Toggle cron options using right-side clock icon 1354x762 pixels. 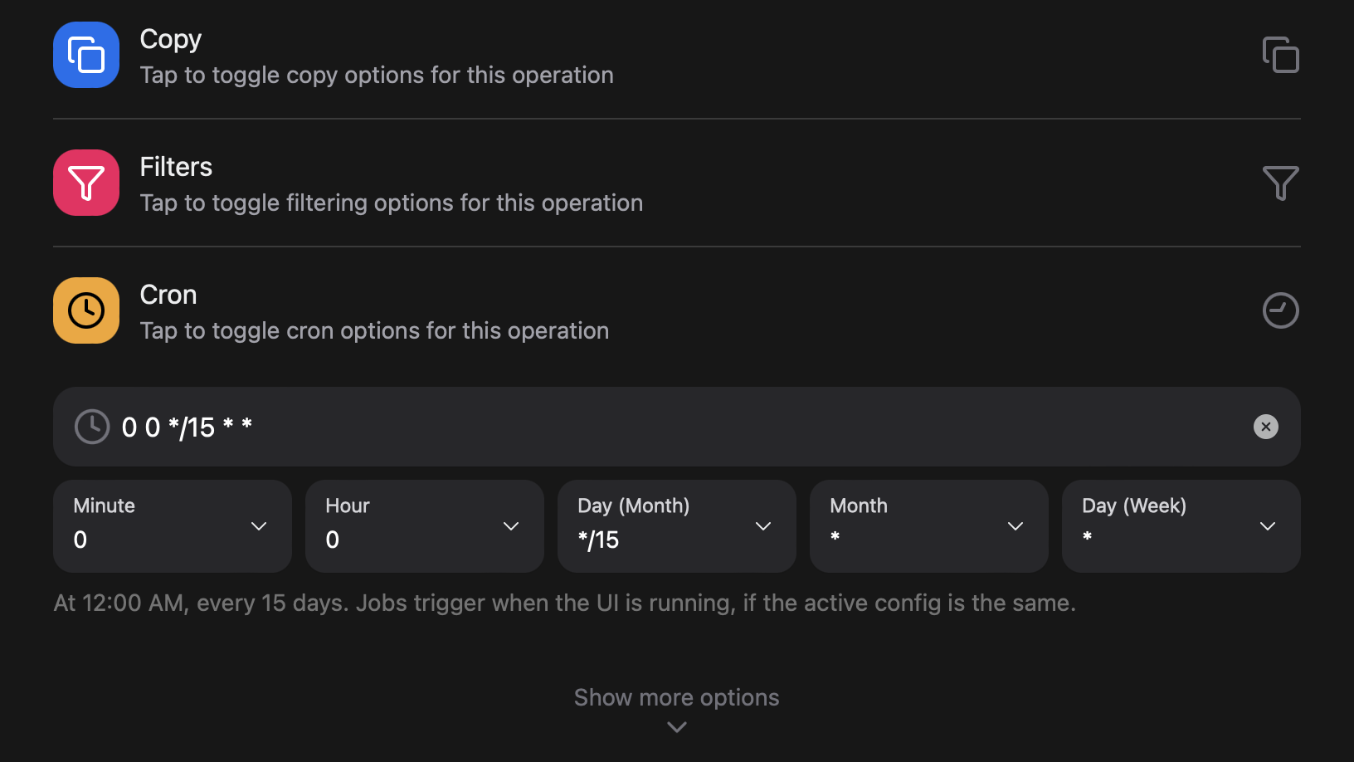pos(1280,310)
